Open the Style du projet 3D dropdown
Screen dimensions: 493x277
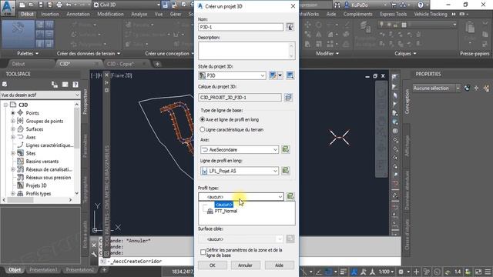[232, 75]
